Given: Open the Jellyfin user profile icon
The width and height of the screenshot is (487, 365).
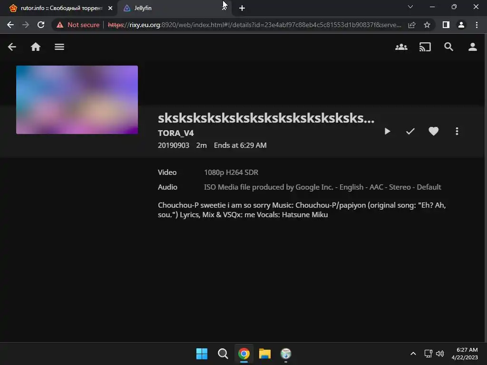Looking at the screenshot, I should click(x=473, y=47).
